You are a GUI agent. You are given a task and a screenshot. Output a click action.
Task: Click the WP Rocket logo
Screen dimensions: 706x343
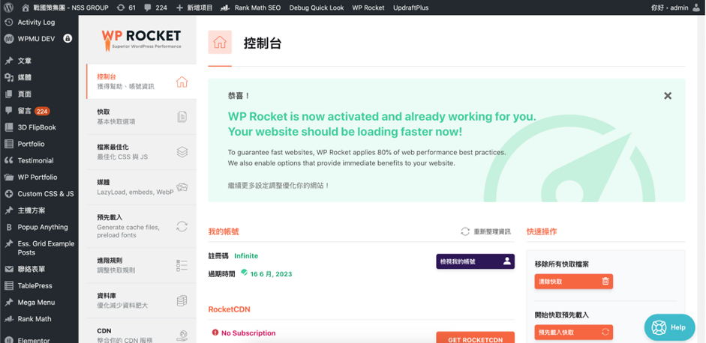[141, 40]
